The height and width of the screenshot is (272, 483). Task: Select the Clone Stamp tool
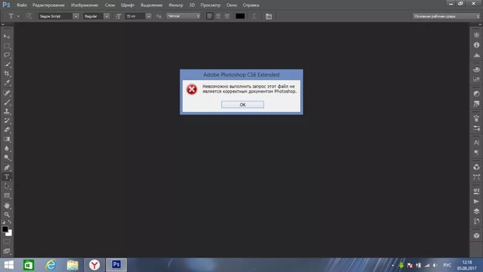click(x=7, y=111)
